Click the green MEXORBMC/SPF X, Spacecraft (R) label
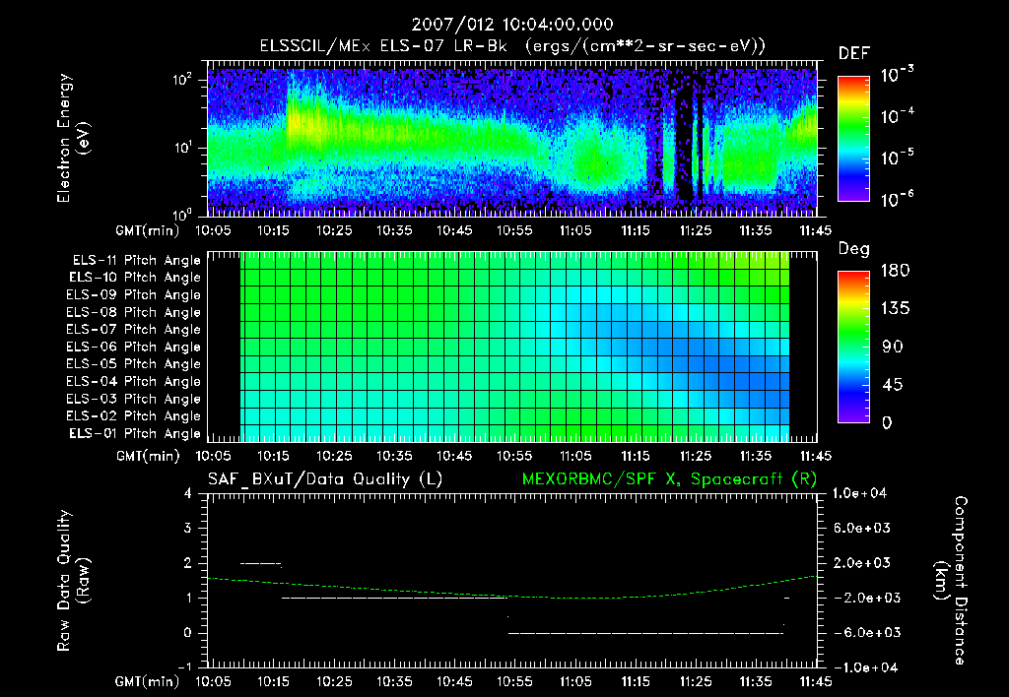The height and width of the screenshot is (697, 1009). (x=669, y=479)
